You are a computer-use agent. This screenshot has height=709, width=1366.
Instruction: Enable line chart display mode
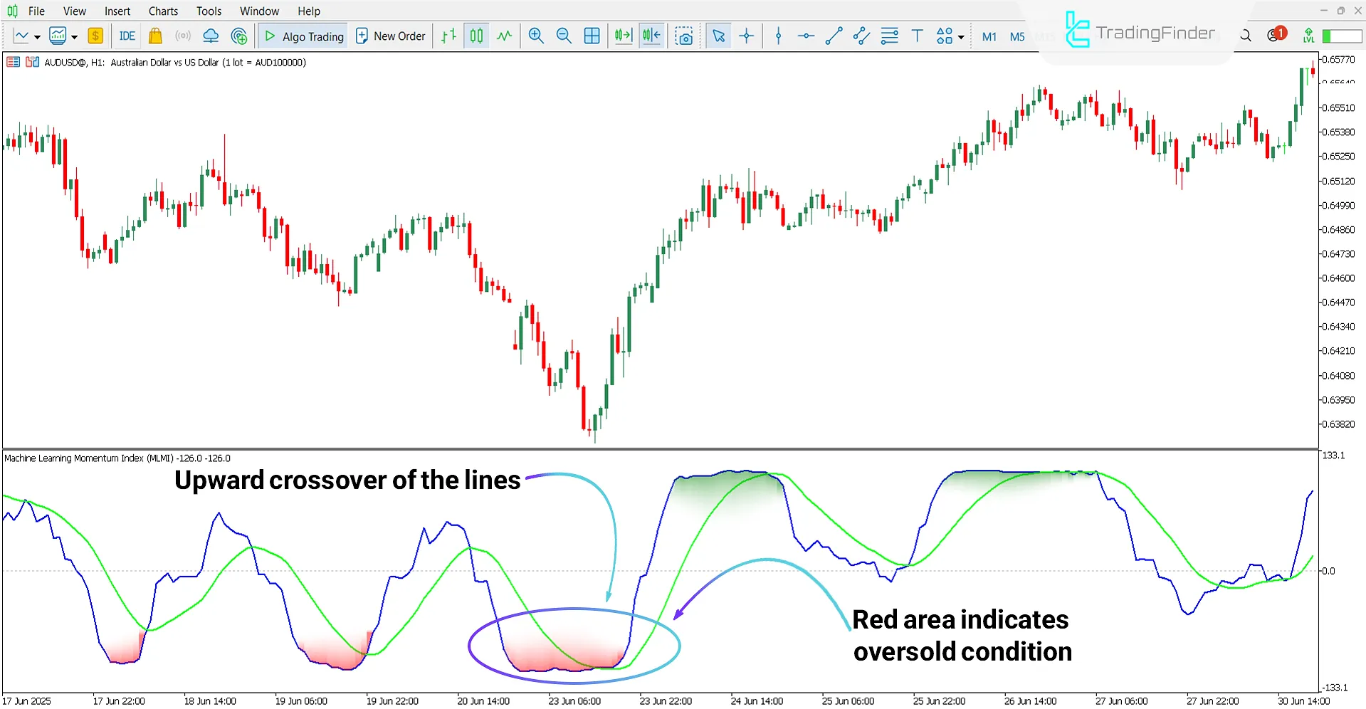pyautogui.click(x=504, y=36)
